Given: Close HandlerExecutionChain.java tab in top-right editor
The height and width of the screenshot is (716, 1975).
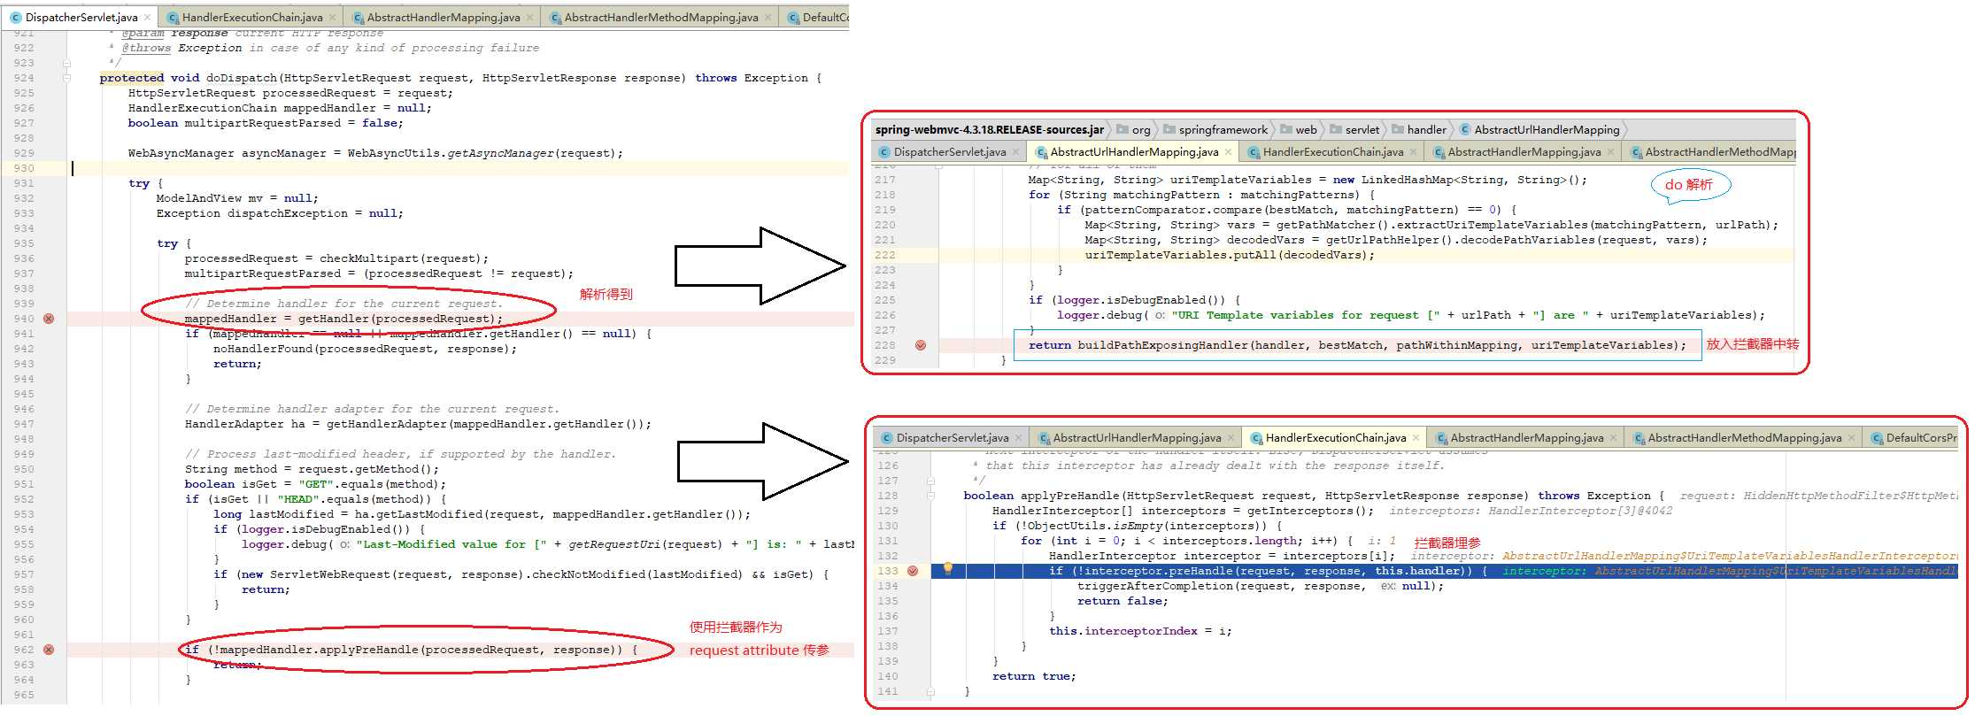Looking at the screenshot, I should tap(1413, 152).
